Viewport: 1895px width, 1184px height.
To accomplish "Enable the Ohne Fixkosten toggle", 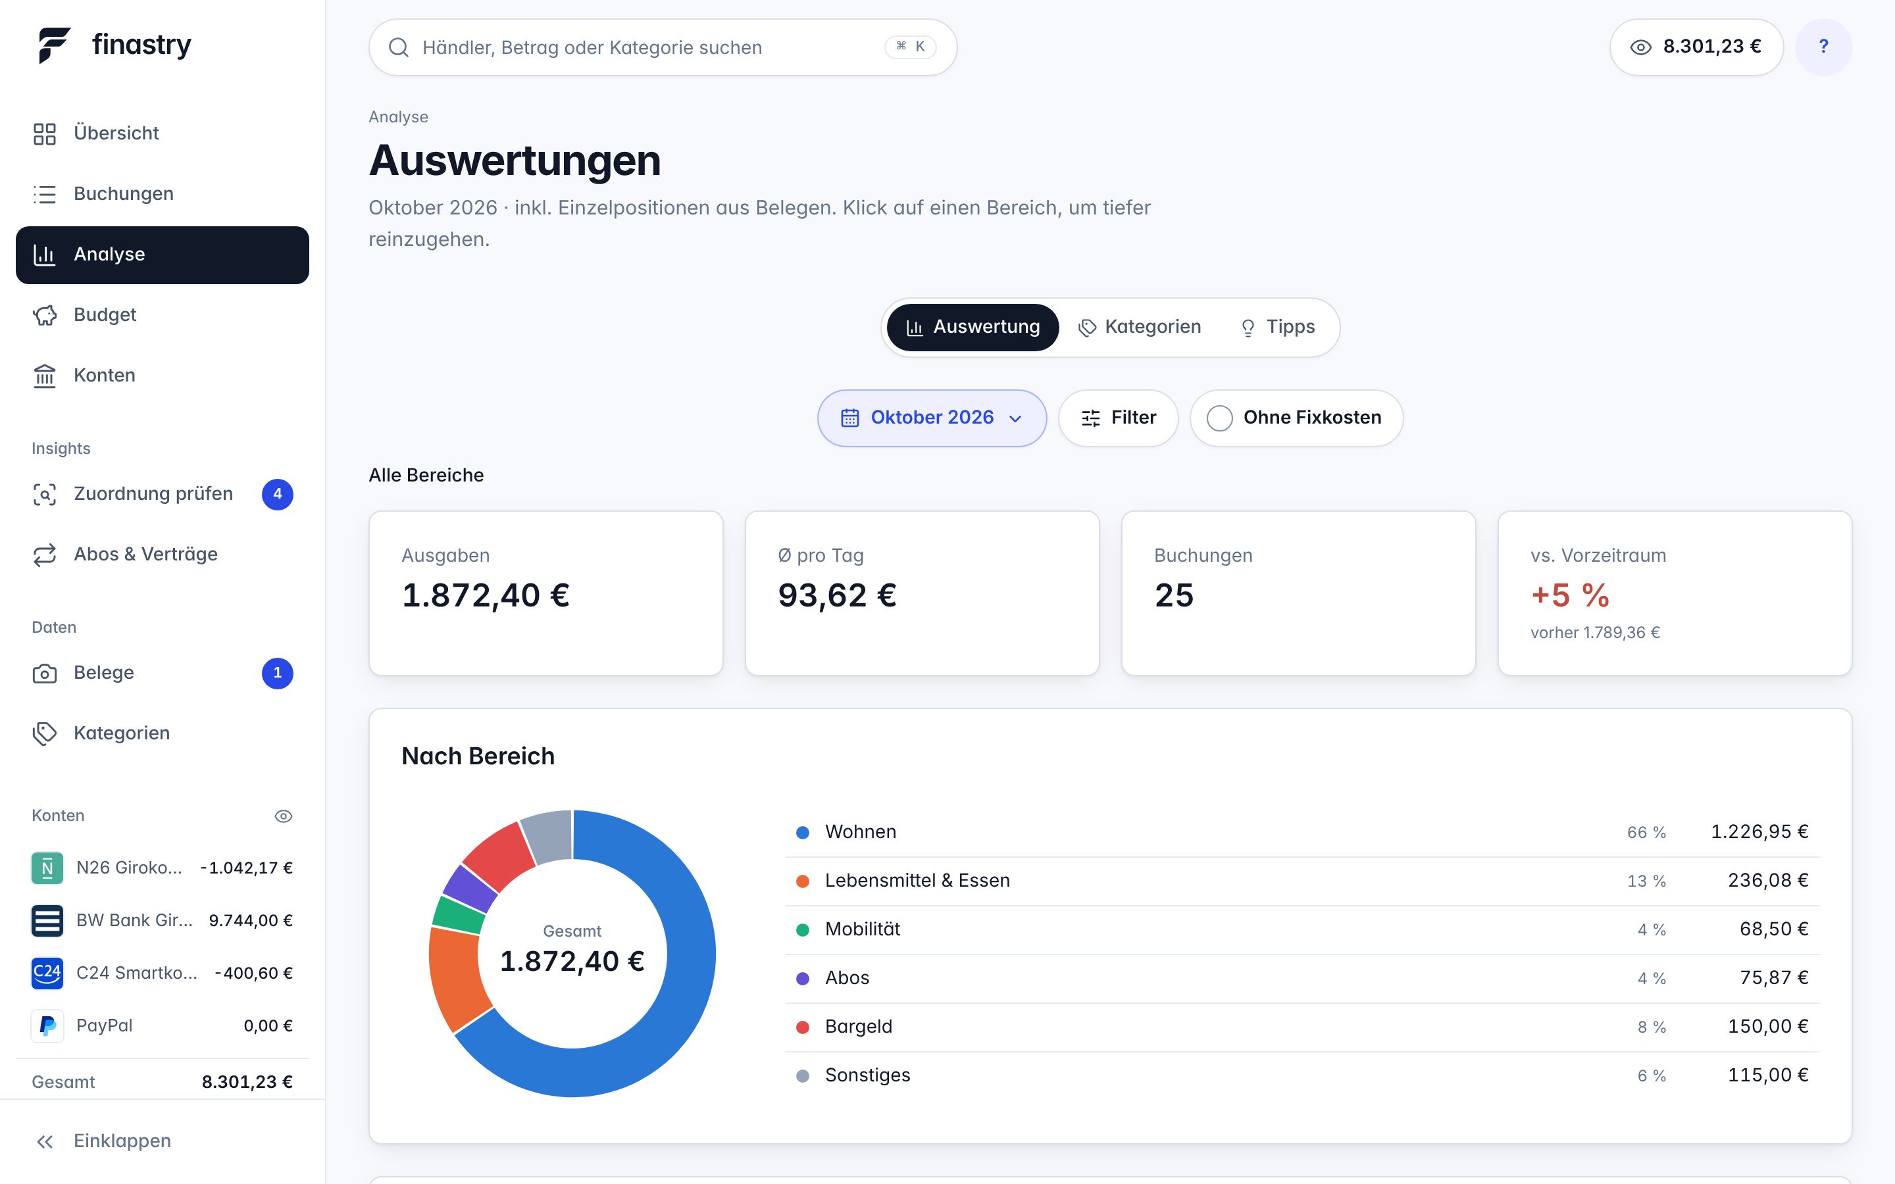I will point(1296,418).
